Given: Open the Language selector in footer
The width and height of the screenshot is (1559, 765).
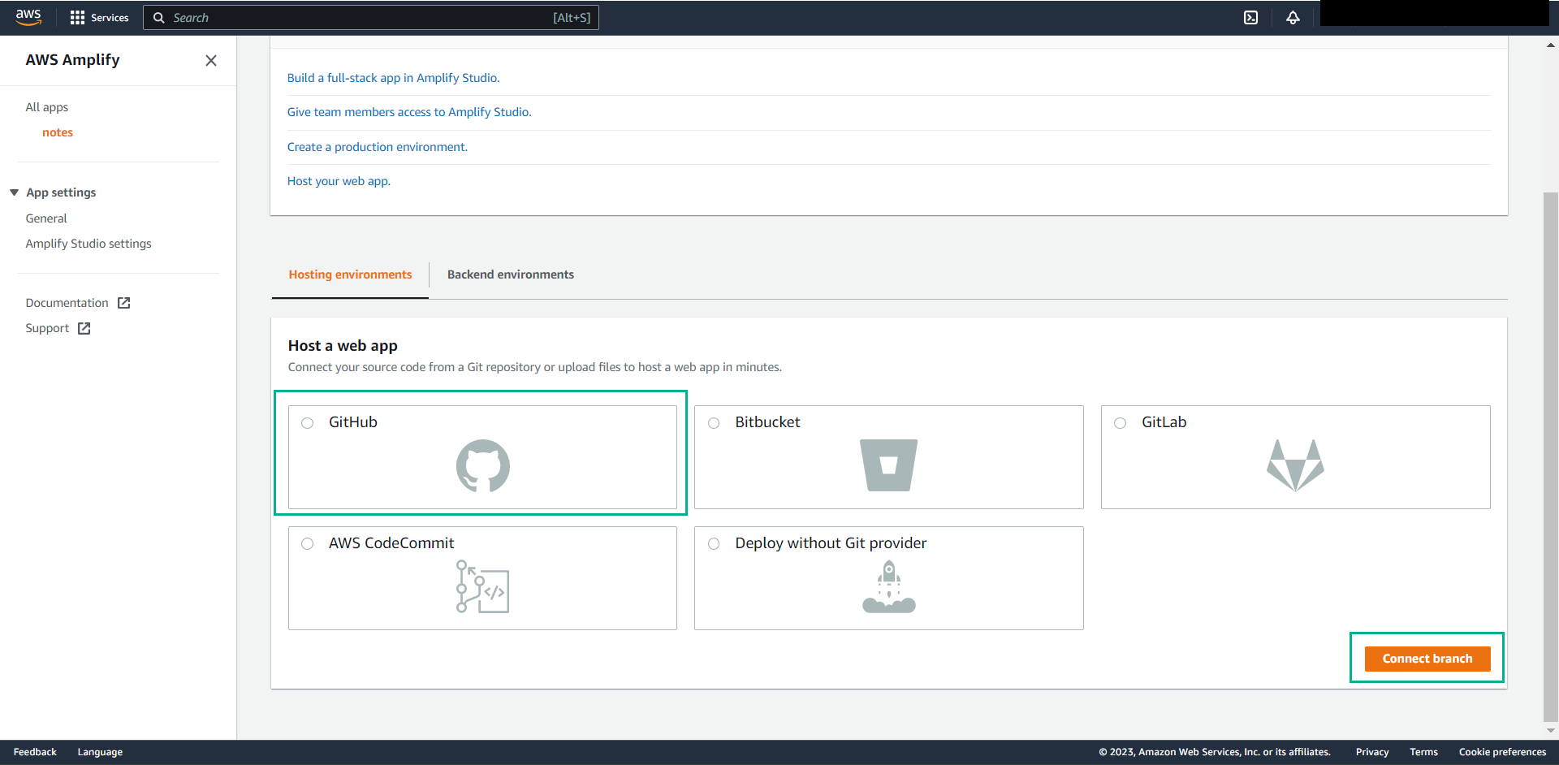Looking at the screenshot, I should click(100, 752).
